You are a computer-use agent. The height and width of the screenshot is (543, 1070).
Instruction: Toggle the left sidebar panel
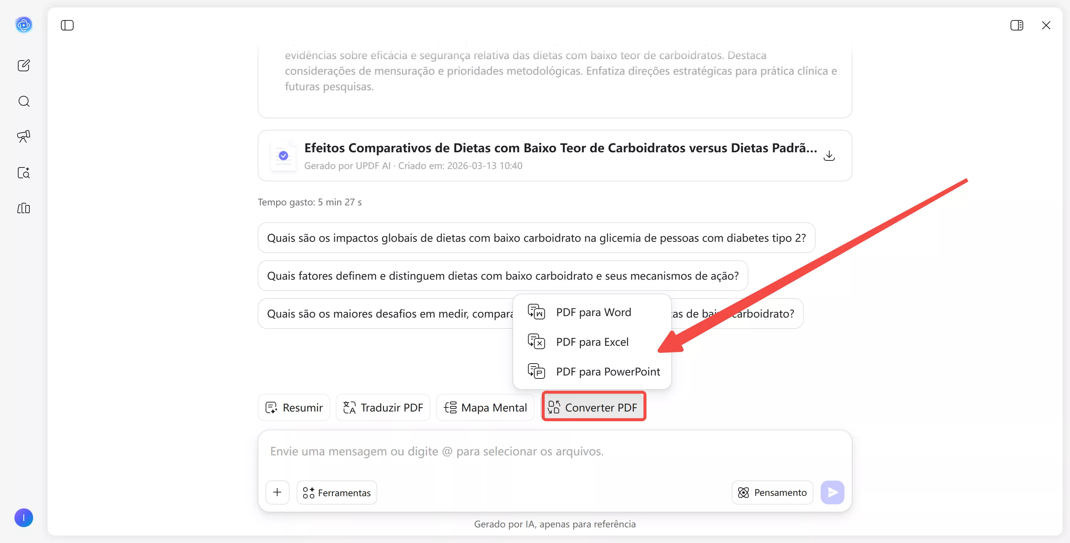tap(67, 25)
